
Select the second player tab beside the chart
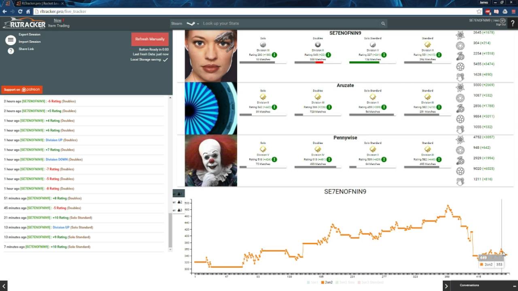[x=178, y=202]
